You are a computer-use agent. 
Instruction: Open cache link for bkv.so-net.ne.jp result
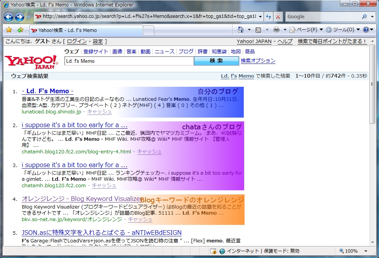coord(140,219)
